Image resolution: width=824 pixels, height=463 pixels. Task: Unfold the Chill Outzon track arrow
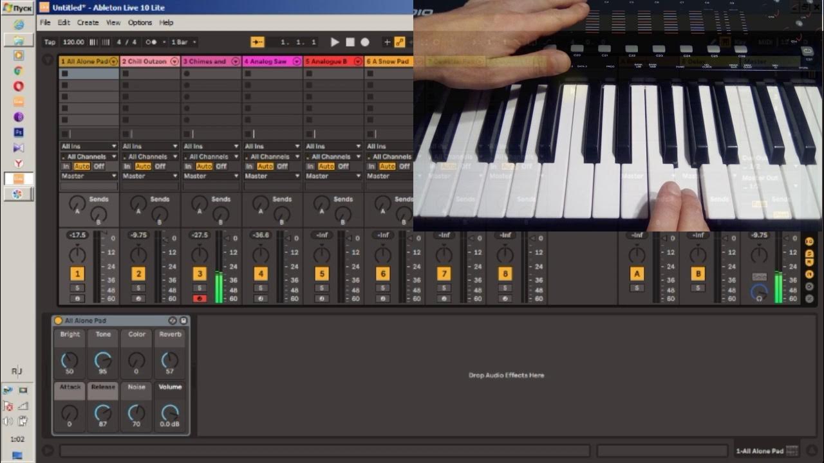[174, 62]
